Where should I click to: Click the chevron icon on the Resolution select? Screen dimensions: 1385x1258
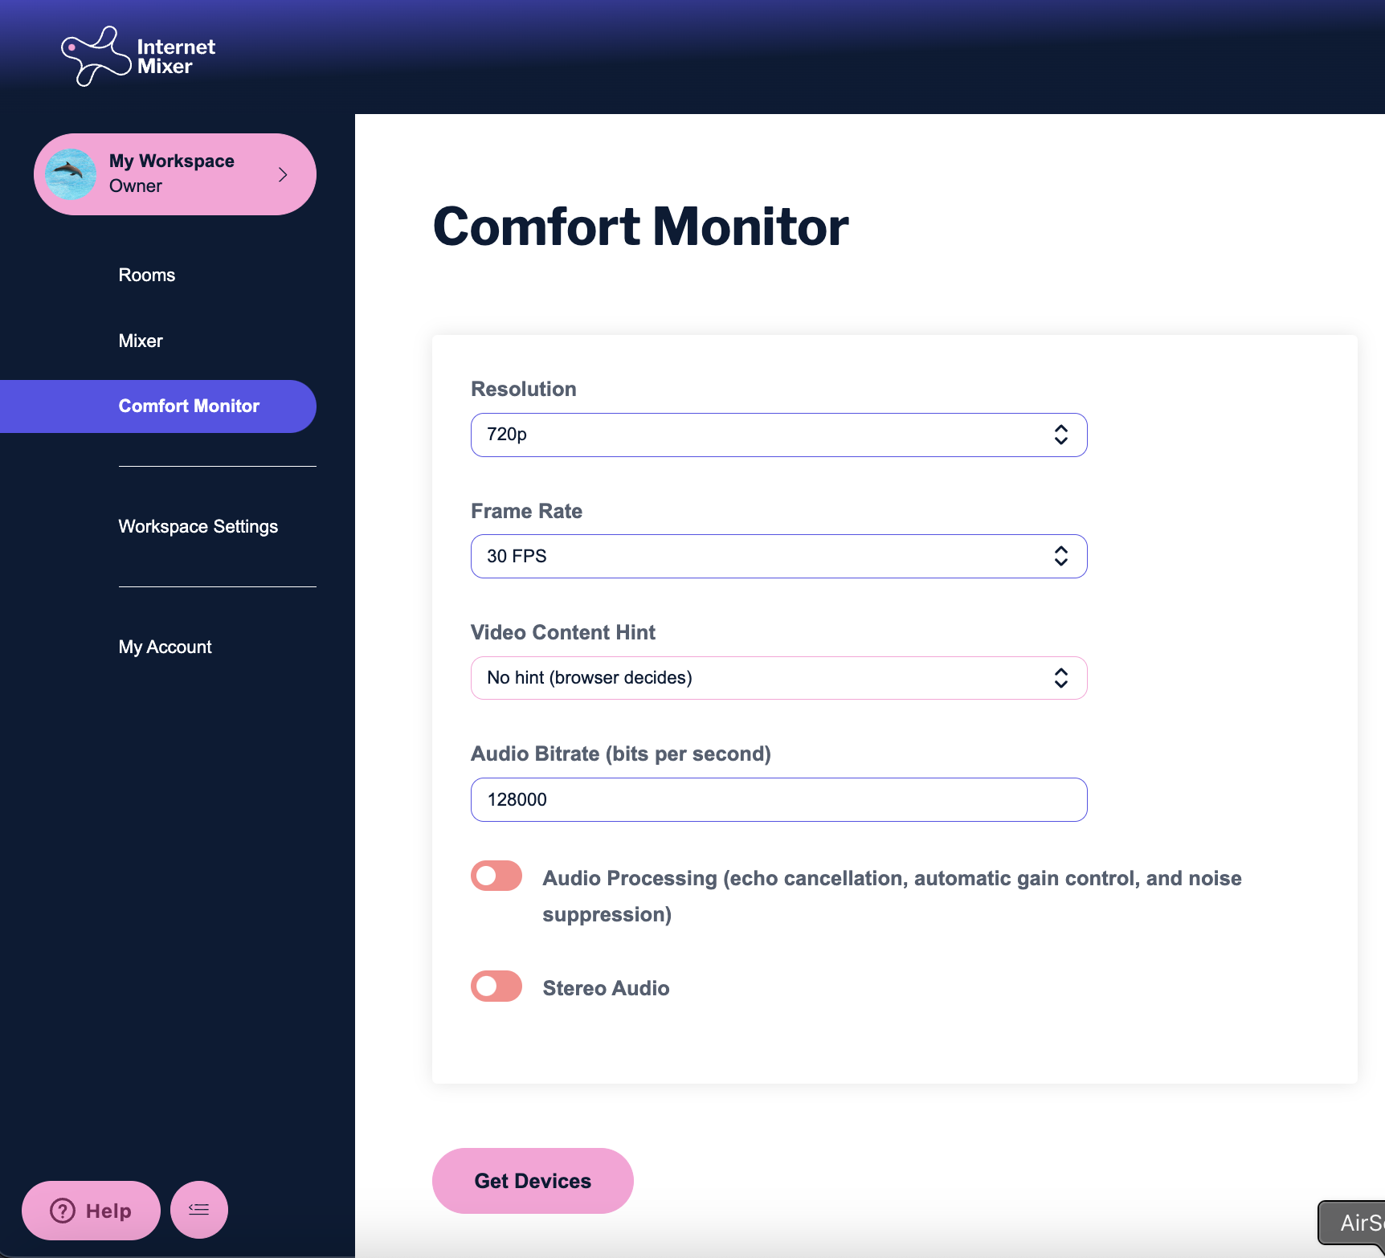tap(1060, 435)
